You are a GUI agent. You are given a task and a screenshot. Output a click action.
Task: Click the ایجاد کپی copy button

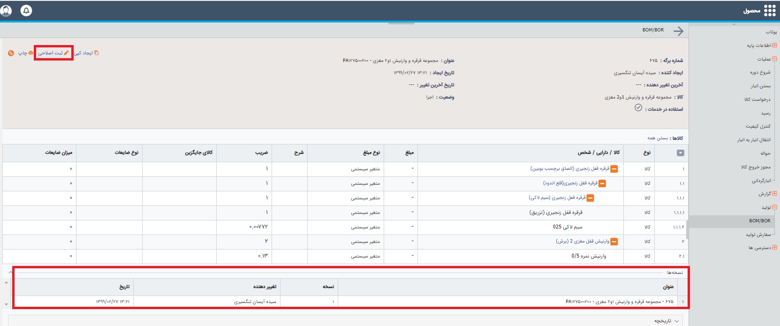click(x=86, y=53)
